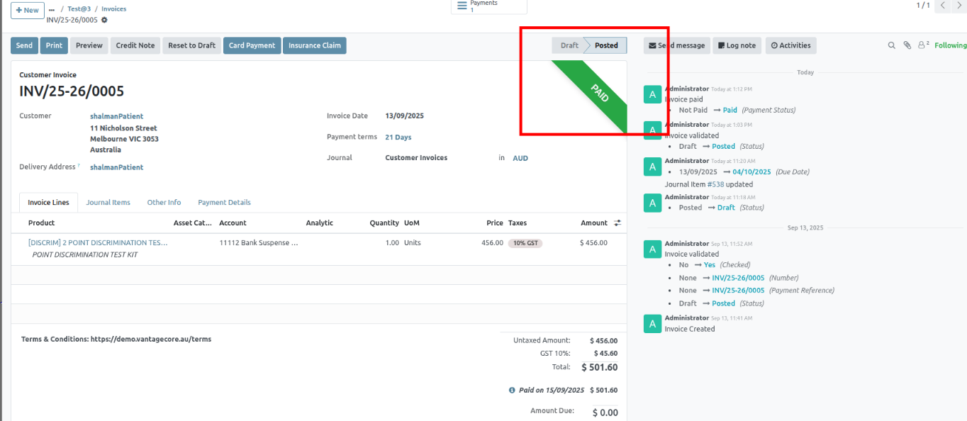
Task: Open optional columns selector in invoice lines
Action: 617,223
